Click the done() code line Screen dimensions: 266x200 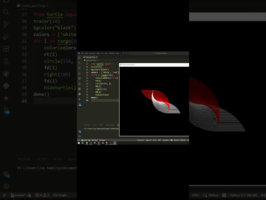[x=94, y=97]
